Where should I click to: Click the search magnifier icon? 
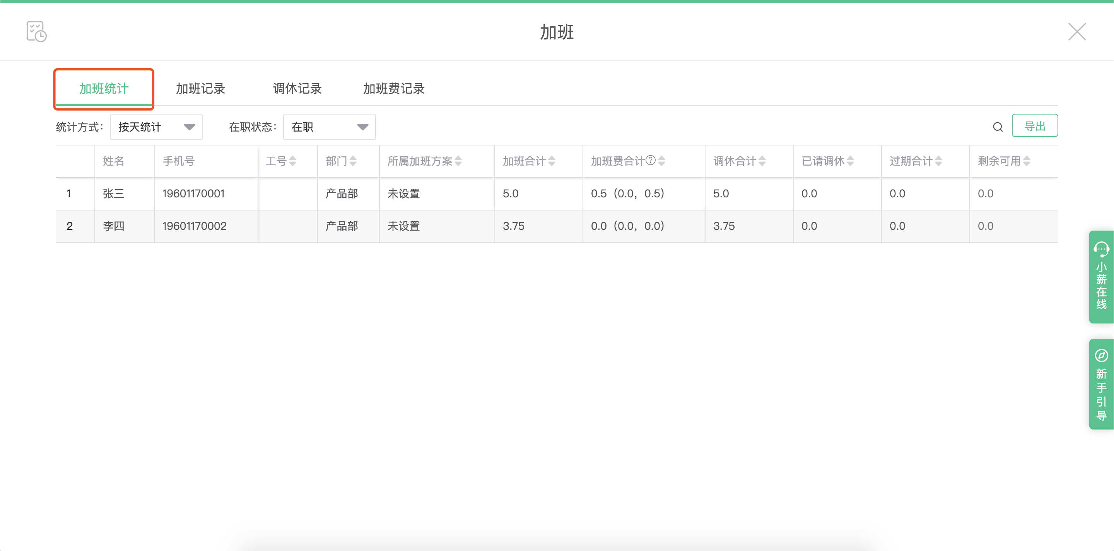click(998, 127)
